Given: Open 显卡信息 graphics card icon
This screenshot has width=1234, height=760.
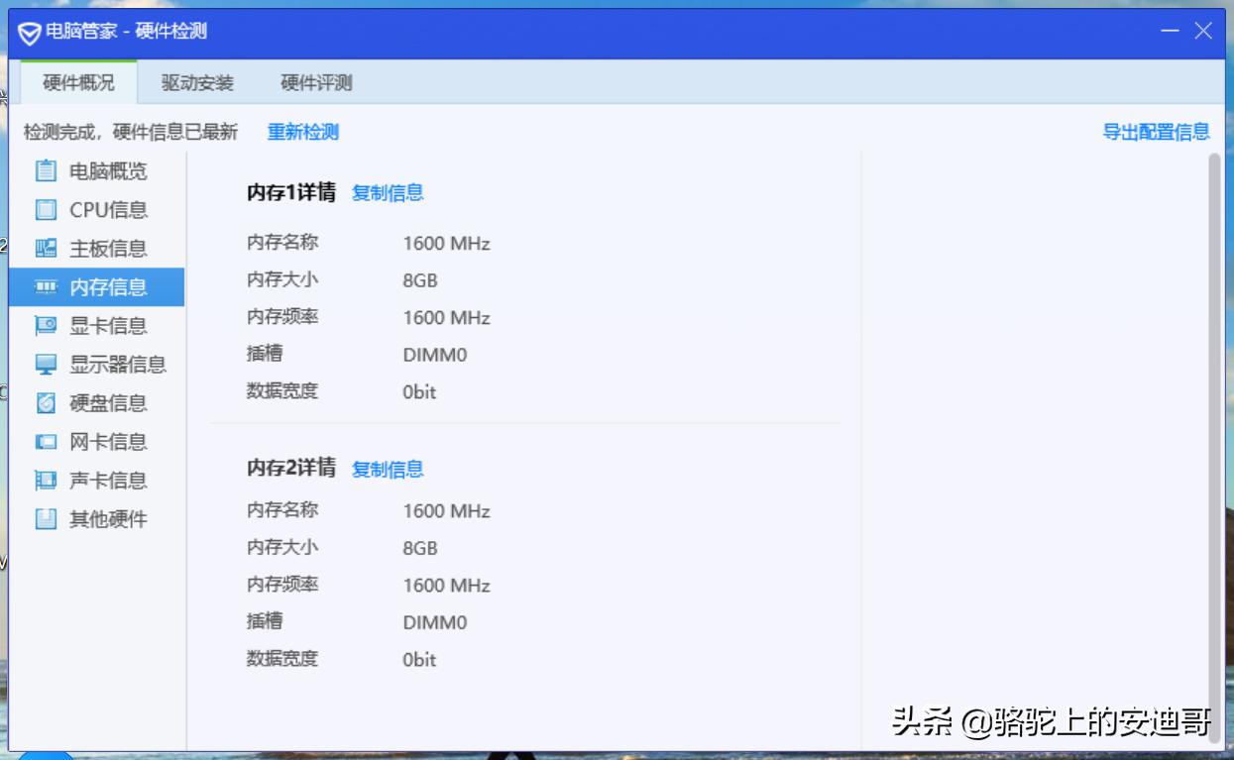Looking at the screenshot, I should 46,325.
